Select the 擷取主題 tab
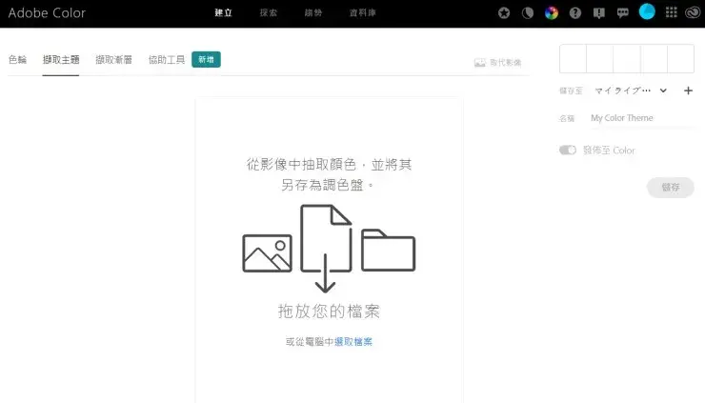The height and width of the screenshot is (403, 705). coord(61,59)
